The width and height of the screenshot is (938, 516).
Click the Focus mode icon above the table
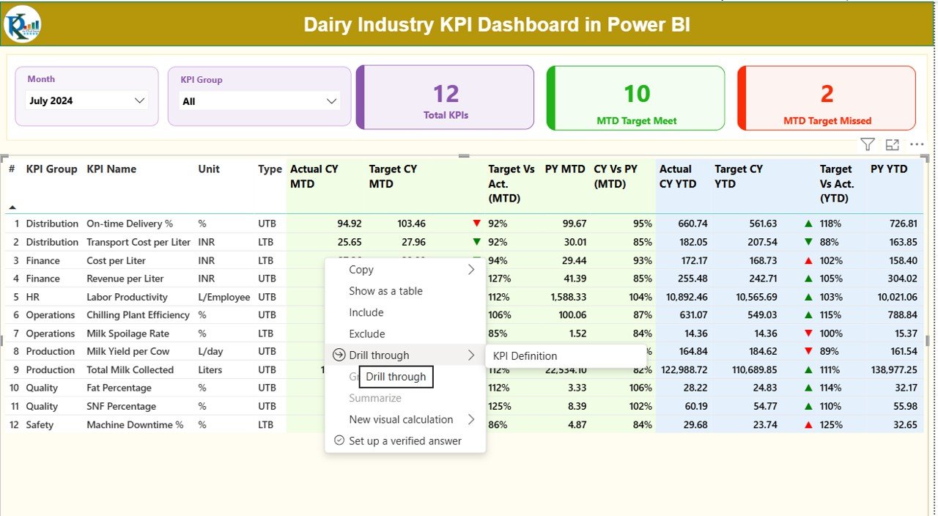point(892,145)
